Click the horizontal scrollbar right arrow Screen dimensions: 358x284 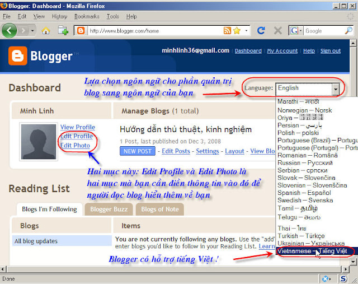pyautogui.click(x=346, y=269)
